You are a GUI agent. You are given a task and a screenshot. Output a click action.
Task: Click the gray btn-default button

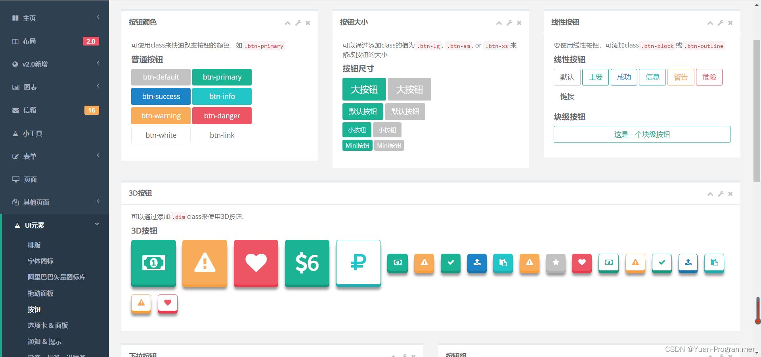(161, 77)
